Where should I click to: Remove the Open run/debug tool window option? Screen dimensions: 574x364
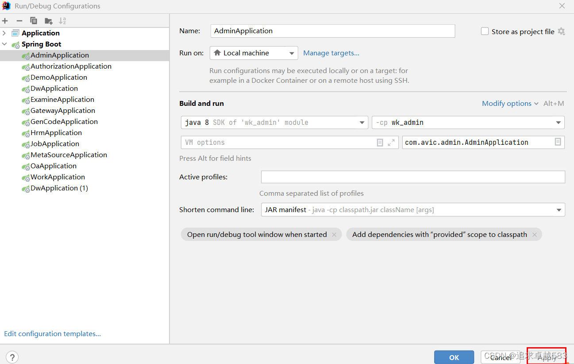334,234
